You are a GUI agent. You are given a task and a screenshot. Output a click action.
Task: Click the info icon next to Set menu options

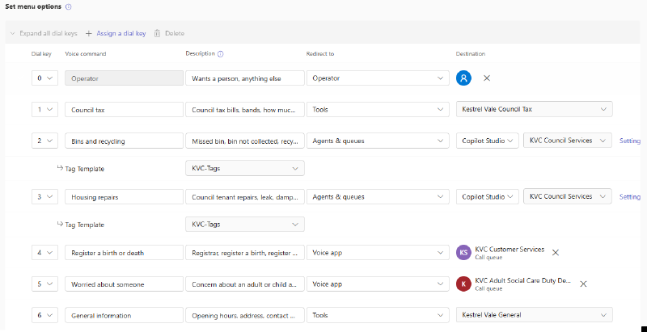69,7
